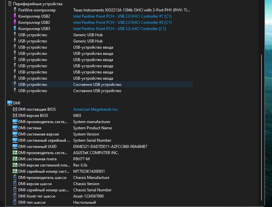Click the DMI версия BIOS chip icon
The height and width of the screenshot is (207, 272).
click(x=15, y=116)
